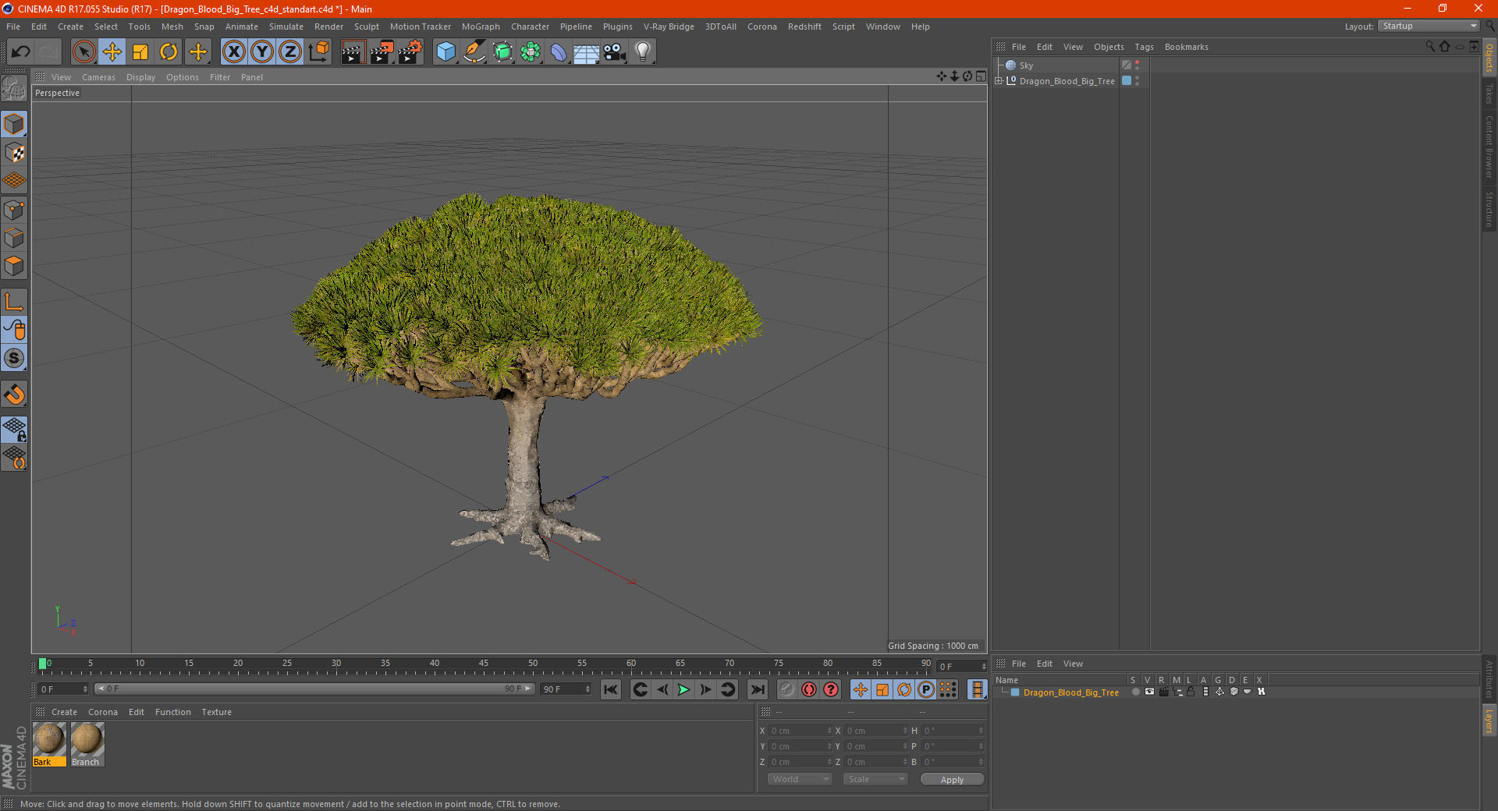This screenshot has height=811, width=1498.
Task: Select the Branch material thumbnail
Action: [x=87, y=743]
